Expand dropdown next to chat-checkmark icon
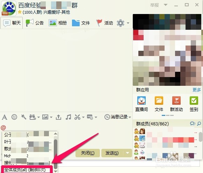 pyautogui.click(x=96, y=117)
